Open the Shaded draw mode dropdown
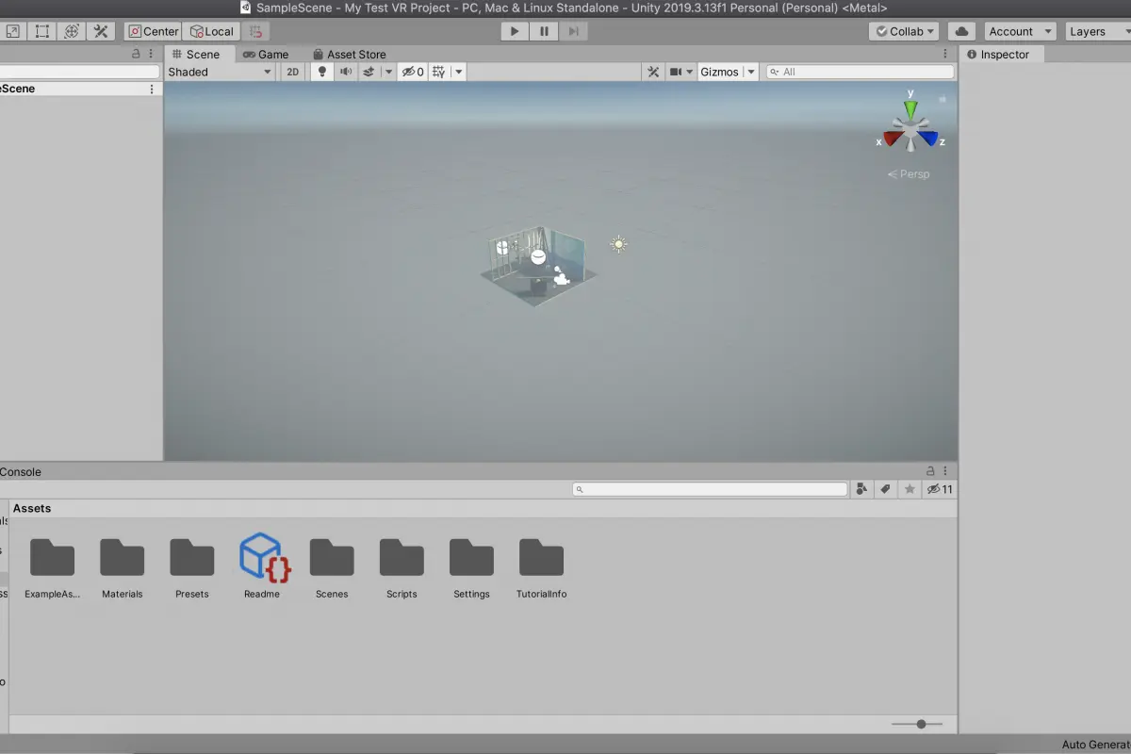Viewport: 1131px width, 754px height. (220, 72)
